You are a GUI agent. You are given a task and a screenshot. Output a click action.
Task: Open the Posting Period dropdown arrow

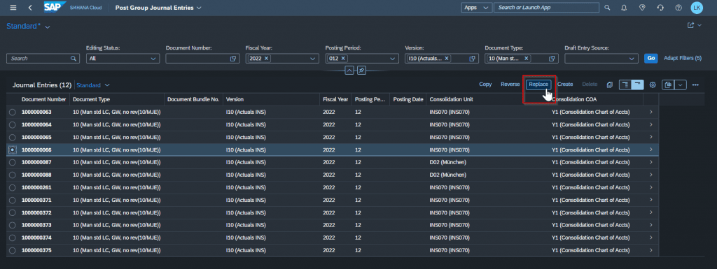tap(392, 59)
